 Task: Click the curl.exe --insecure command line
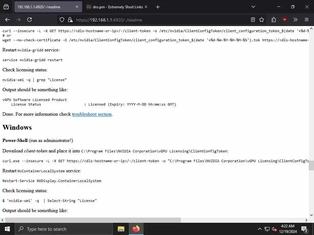coord(155,161)
